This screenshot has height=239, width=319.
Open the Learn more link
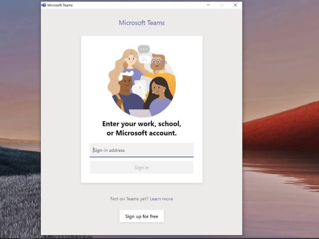[161, 199]
